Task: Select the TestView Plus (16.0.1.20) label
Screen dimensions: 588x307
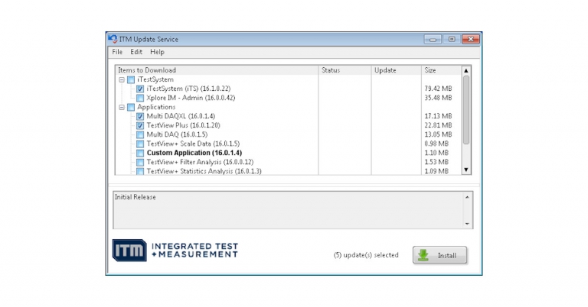Action: 184,125
